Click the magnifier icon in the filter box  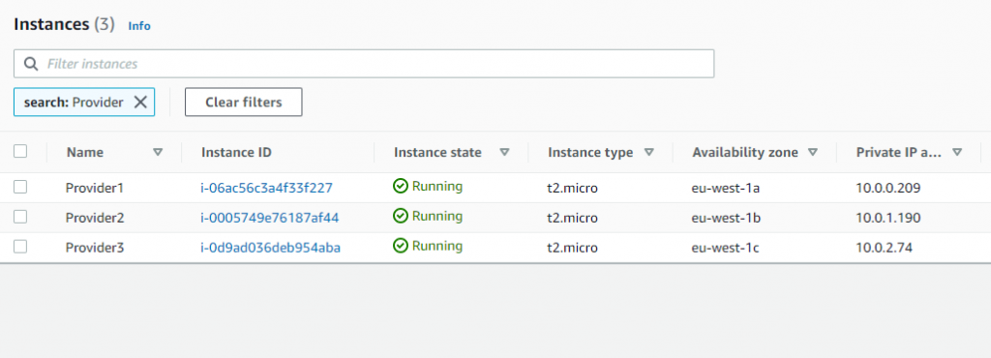coord(30,64)
